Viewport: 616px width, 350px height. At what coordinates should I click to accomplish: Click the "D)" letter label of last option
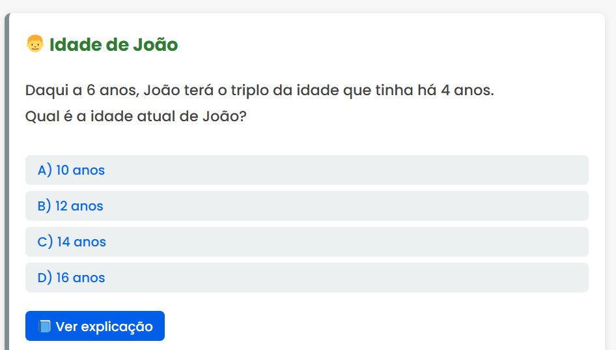[44, 278]
